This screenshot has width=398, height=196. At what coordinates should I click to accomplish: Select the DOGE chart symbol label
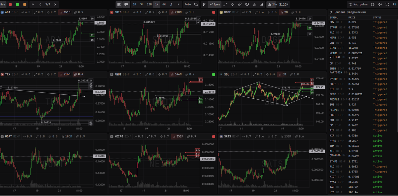(228, 12)
